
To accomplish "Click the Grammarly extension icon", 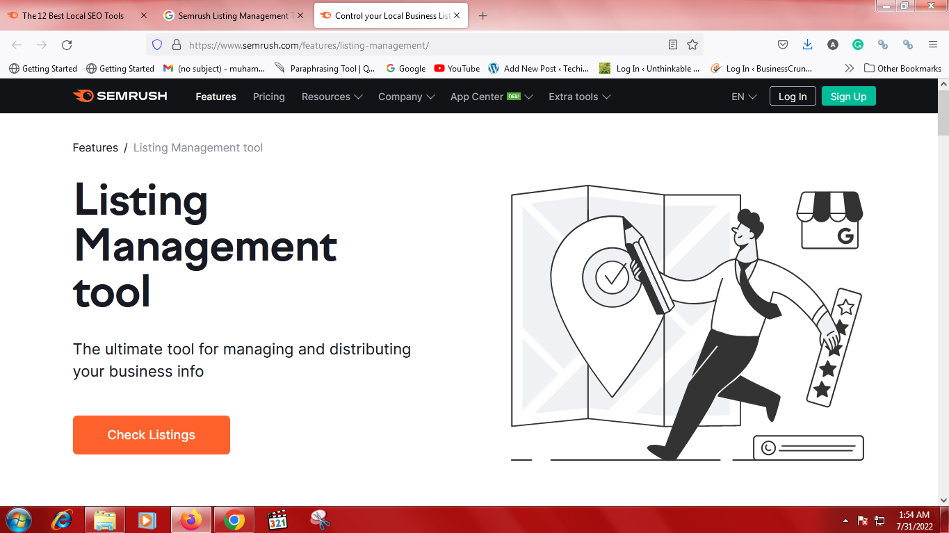I will tap(858, 44).
